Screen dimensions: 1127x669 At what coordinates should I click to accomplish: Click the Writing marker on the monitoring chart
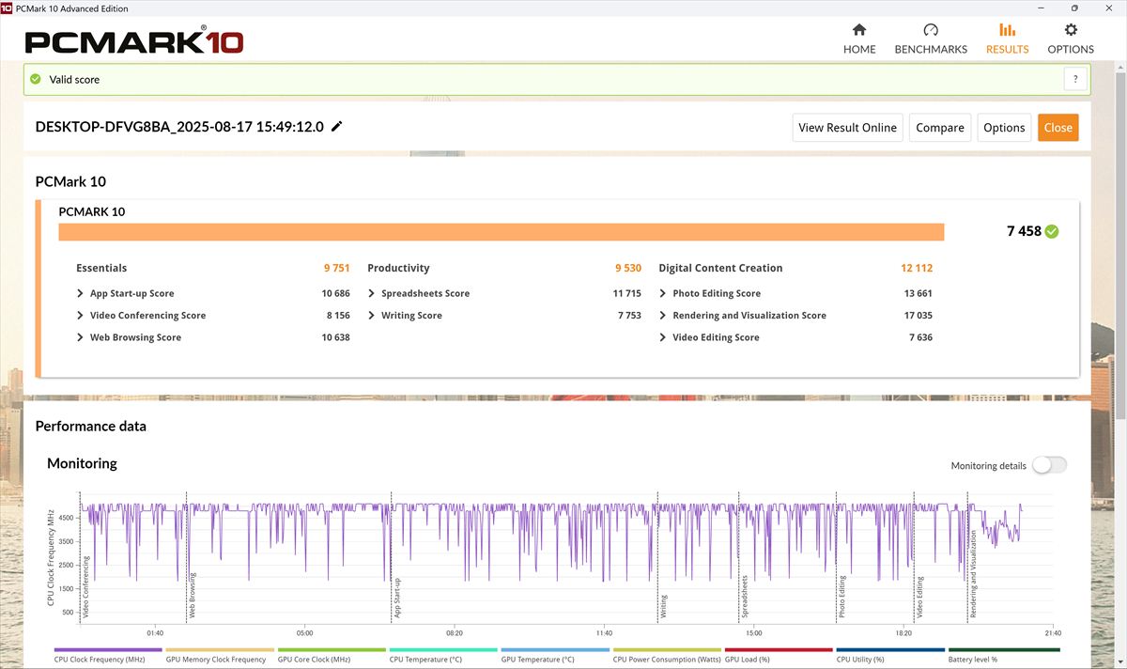663,606
